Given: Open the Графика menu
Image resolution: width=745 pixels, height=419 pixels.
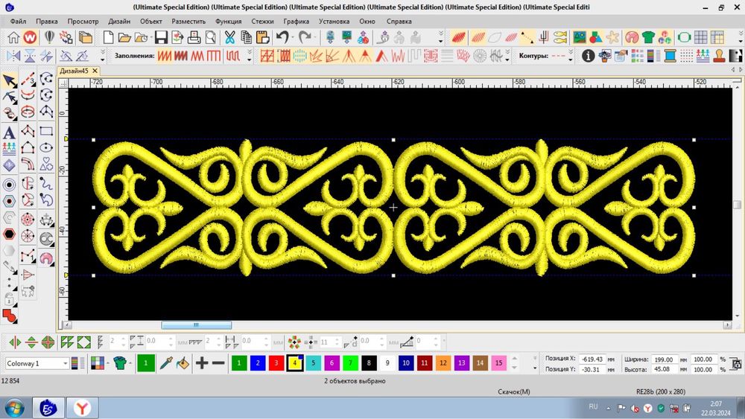Looking at the screenshot, I should pos(296,21).
